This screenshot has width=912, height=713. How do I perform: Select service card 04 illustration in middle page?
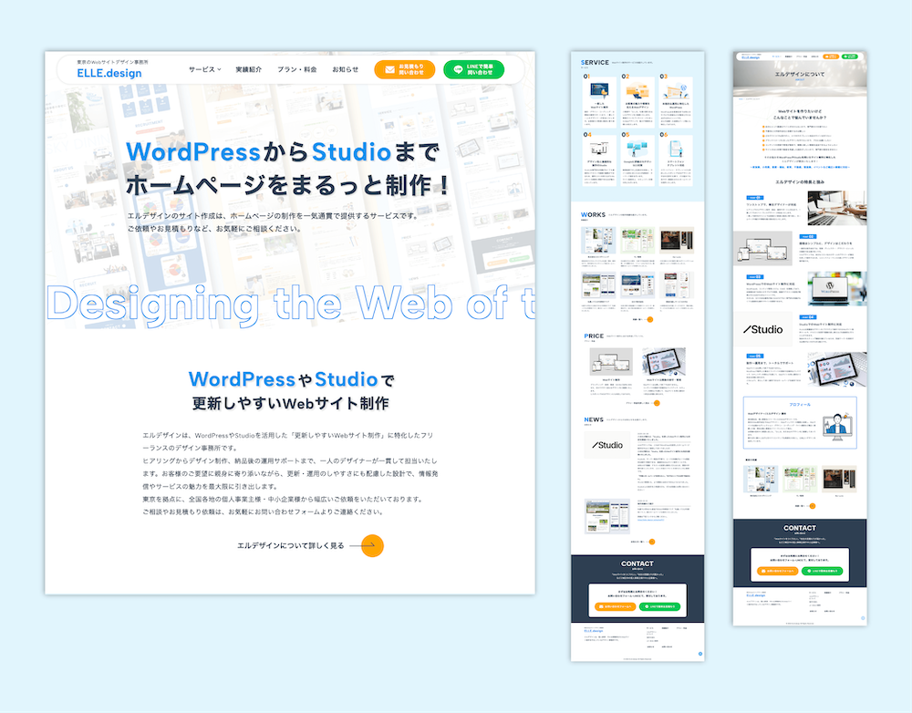600,149
